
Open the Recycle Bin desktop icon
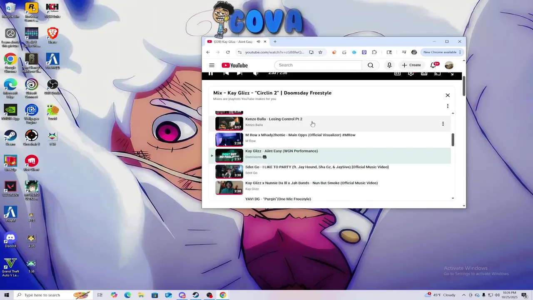click(10, 10)
